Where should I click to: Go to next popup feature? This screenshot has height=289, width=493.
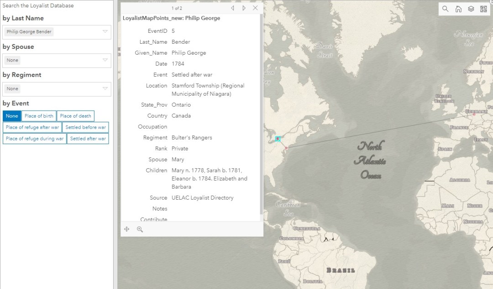coord(244,8)
